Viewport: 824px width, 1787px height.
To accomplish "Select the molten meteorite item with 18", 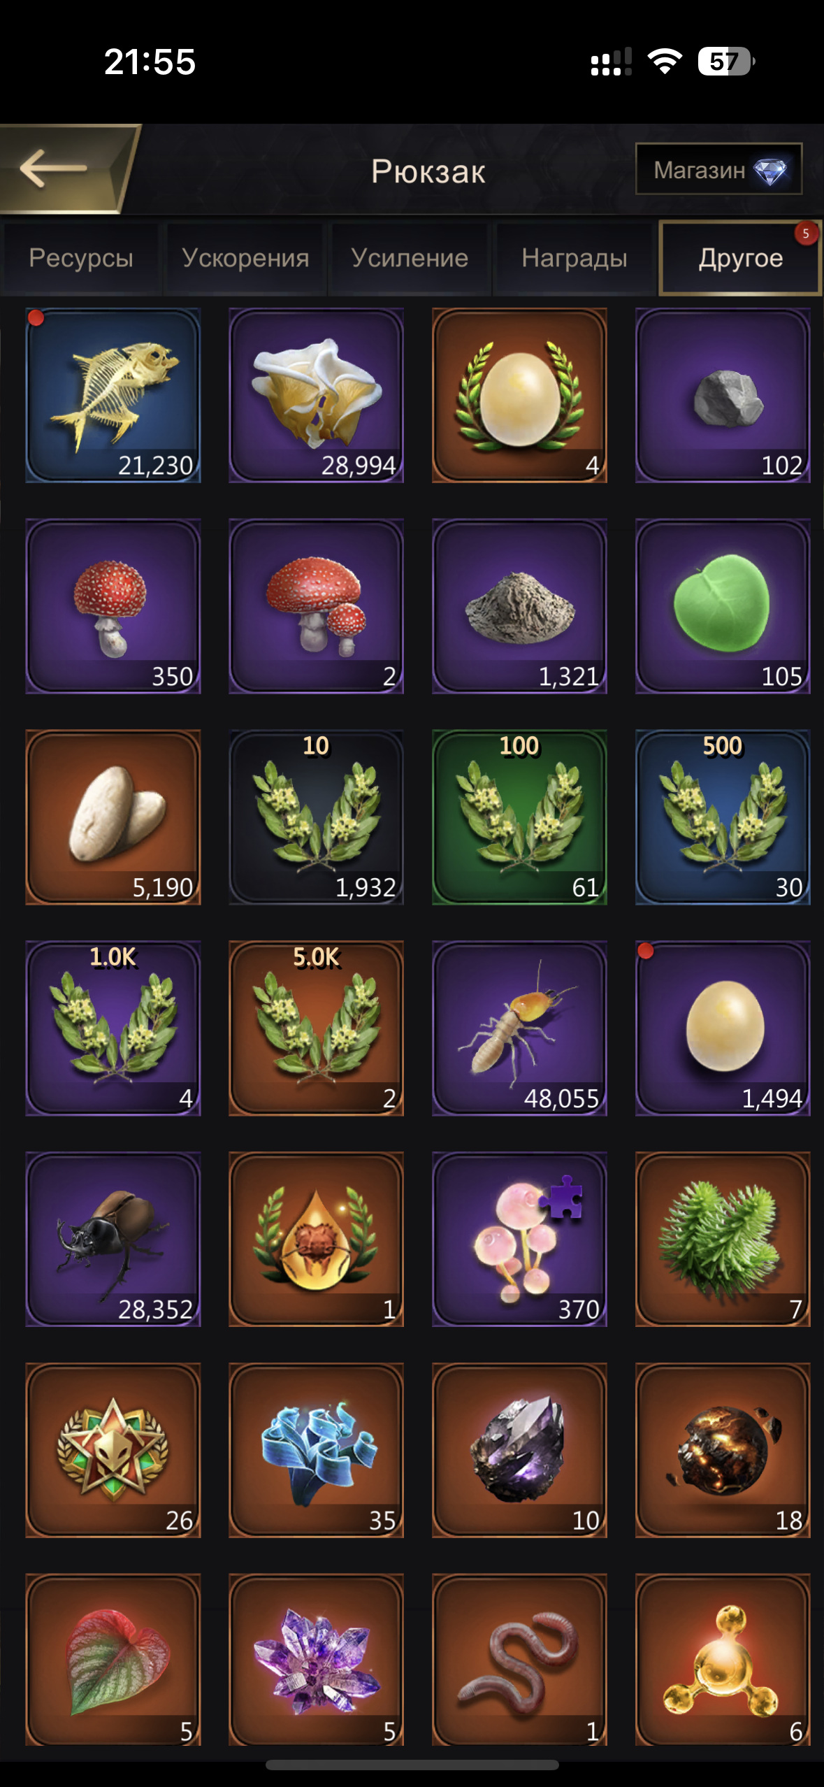I will 723,1450.
